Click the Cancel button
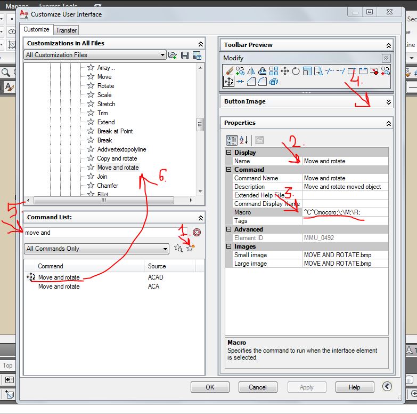Image resolution: width=417 pixels, height=414 pixels. point(258,387)
